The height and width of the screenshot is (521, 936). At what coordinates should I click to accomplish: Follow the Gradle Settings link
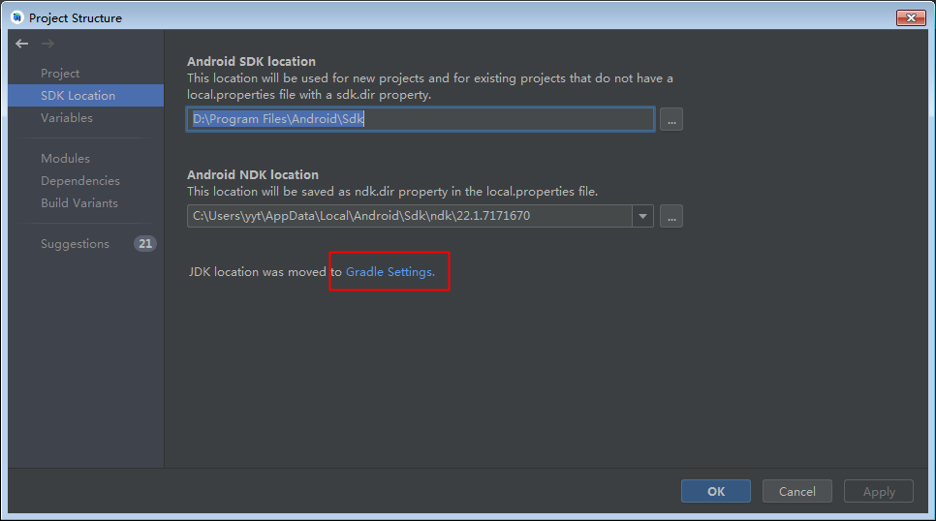390,272
